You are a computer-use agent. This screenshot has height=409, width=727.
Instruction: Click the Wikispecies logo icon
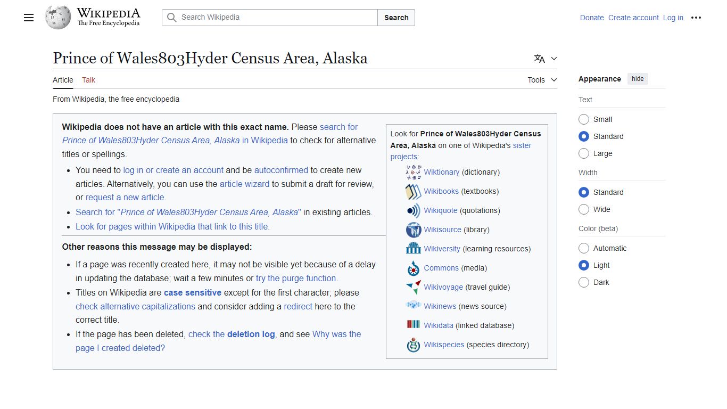click(x=414, y=345)
